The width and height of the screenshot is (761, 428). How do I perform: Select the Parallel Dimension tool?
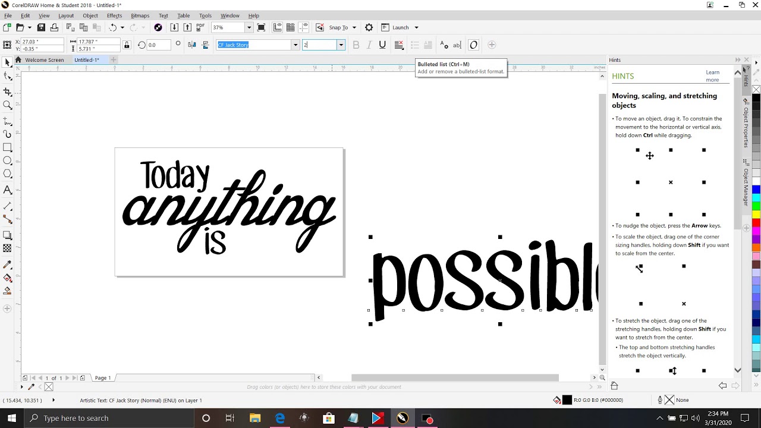[7, 206]
